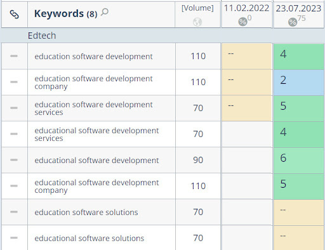Click percent icon under 11.02.2022
This screenshot has height=250, width=325.
coord(242,22)
